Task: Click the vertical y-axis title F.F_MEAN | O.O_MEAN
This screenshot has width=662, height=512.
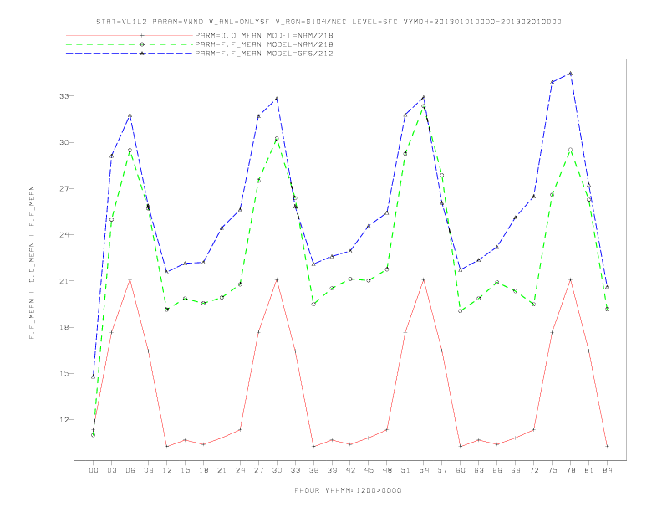Action: [x=32, y=263]
